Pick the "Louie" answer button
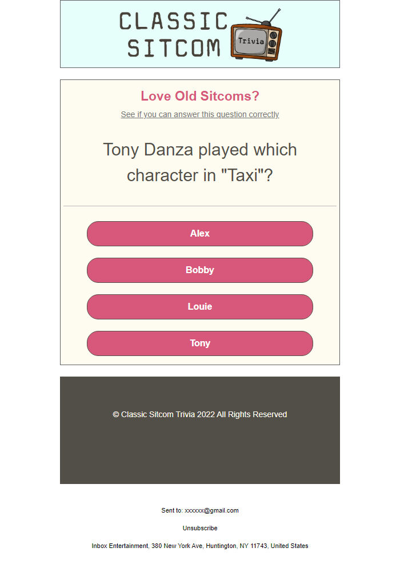This screenshot has height=572, width=400. pos(200,307)
